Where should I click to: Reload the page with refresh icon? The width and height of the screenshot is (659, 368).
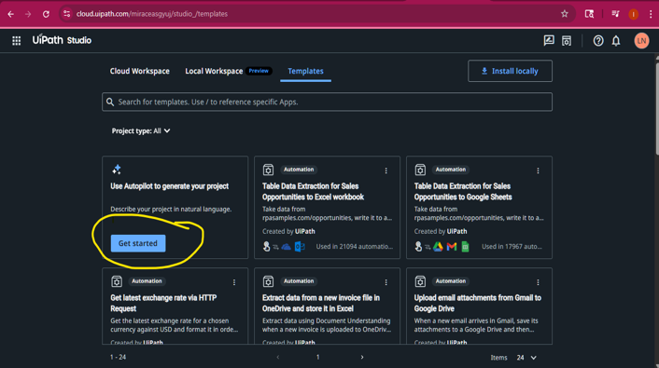point(46,14)
